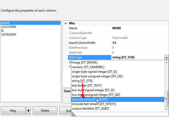Image resolution: width=169 pixels, height=117 pixels.
Task: Collapse the Misc property section
Action: (x=65, y=23)
